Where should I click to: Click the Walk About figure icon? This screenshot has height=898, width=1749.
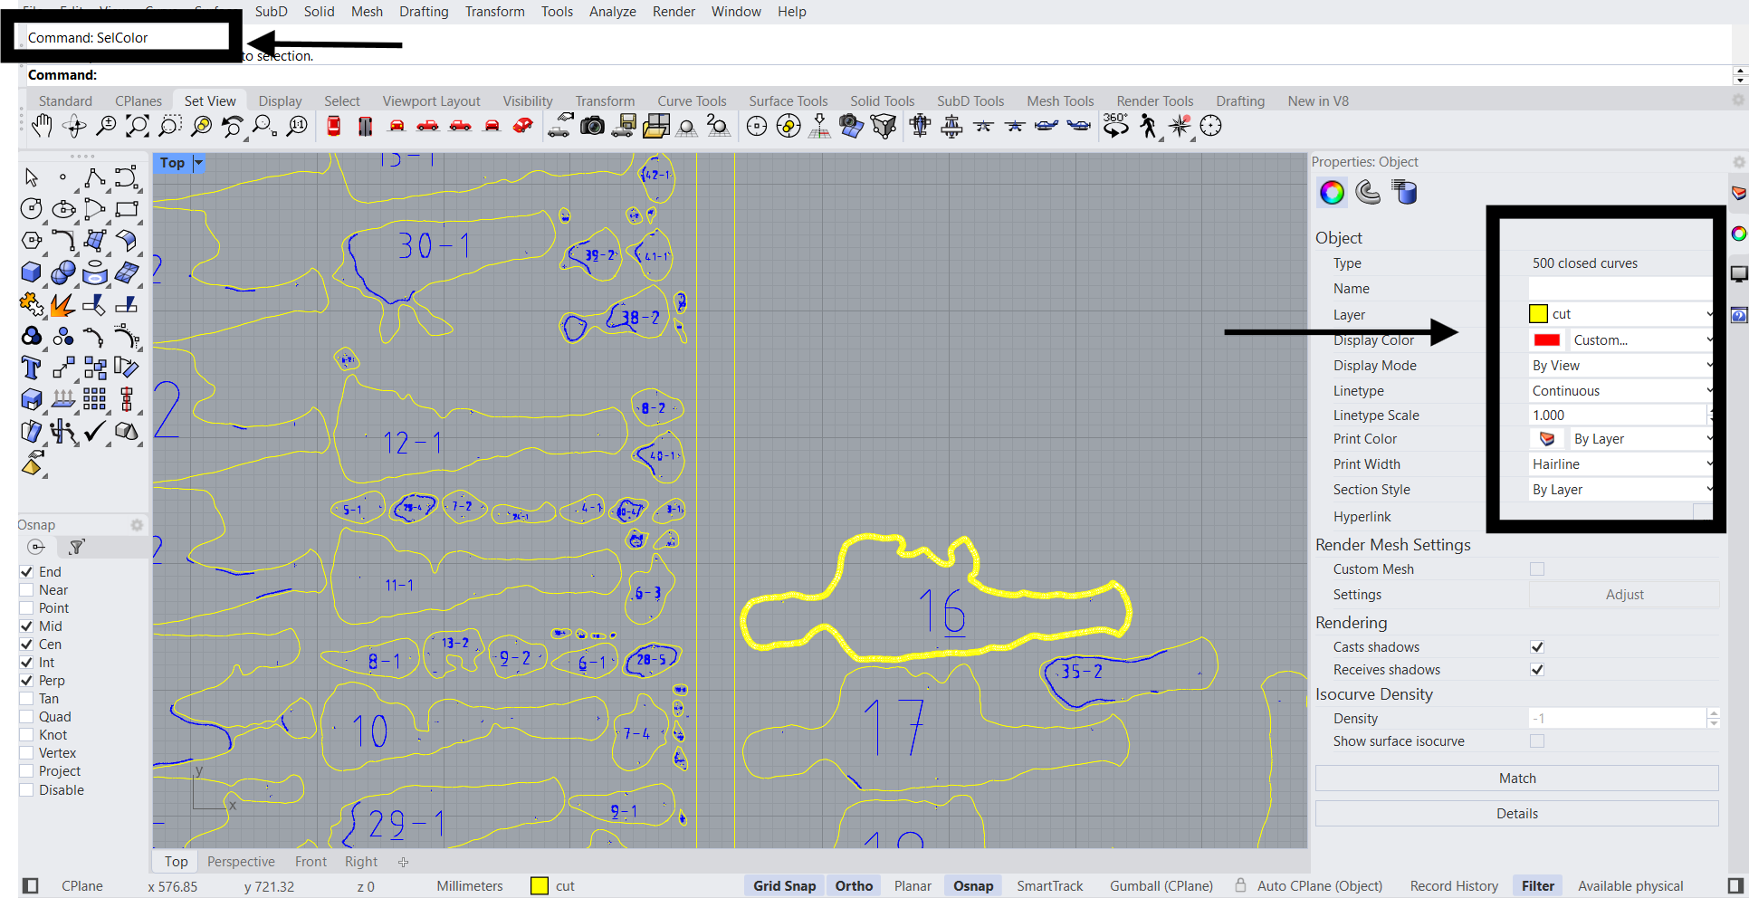click(x=1148, y=127)
